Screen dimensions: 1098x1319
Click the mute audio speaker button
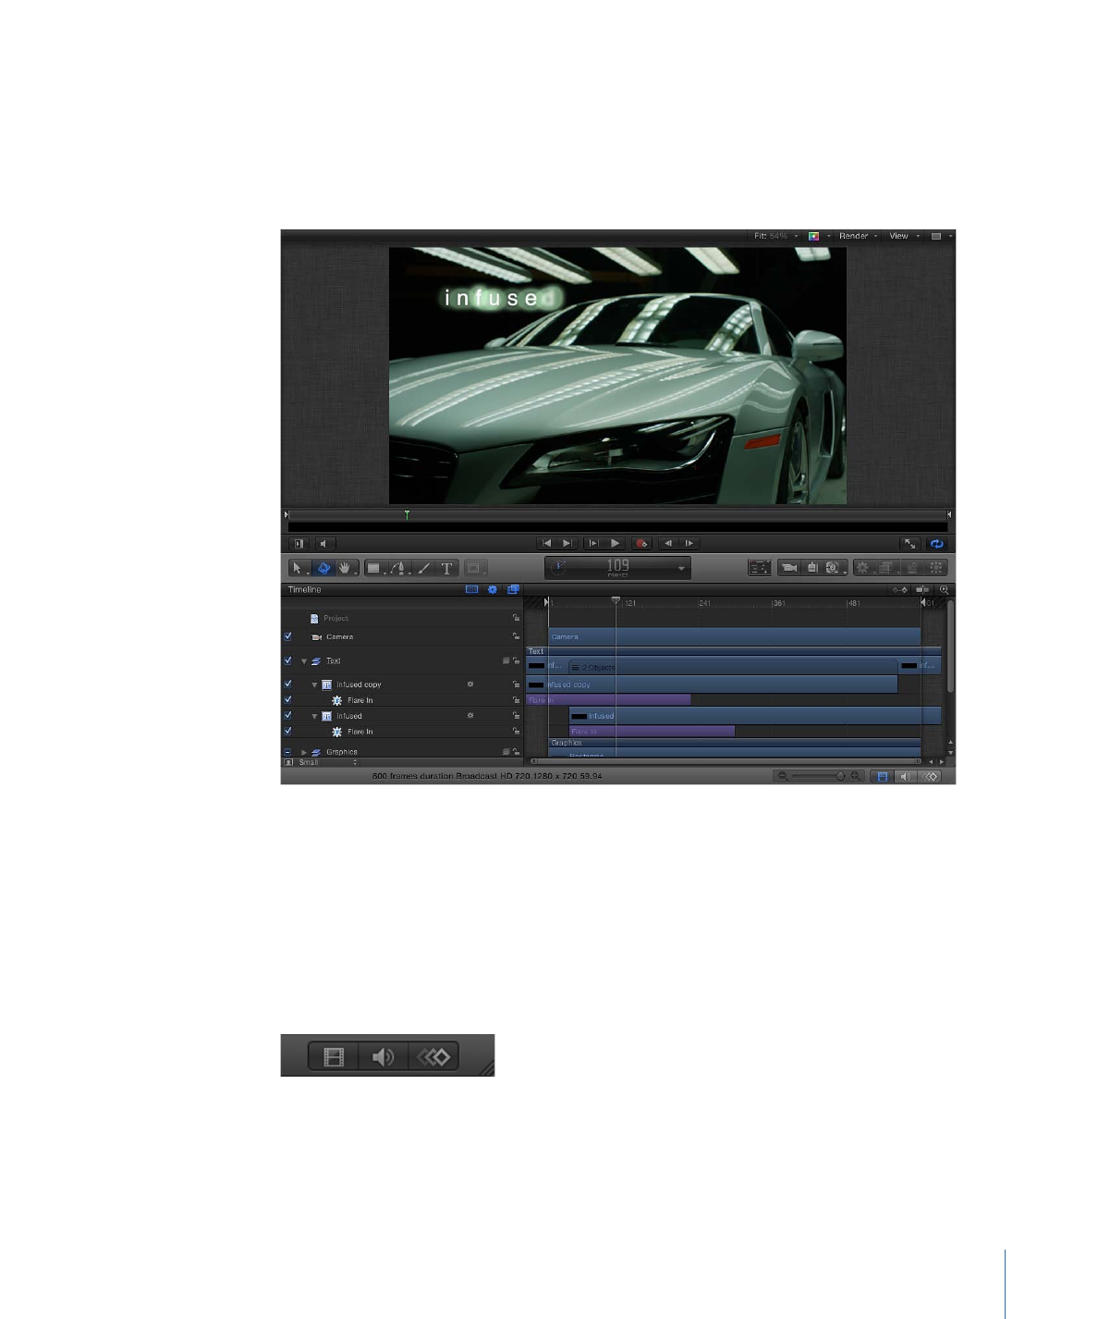point(323,544)
